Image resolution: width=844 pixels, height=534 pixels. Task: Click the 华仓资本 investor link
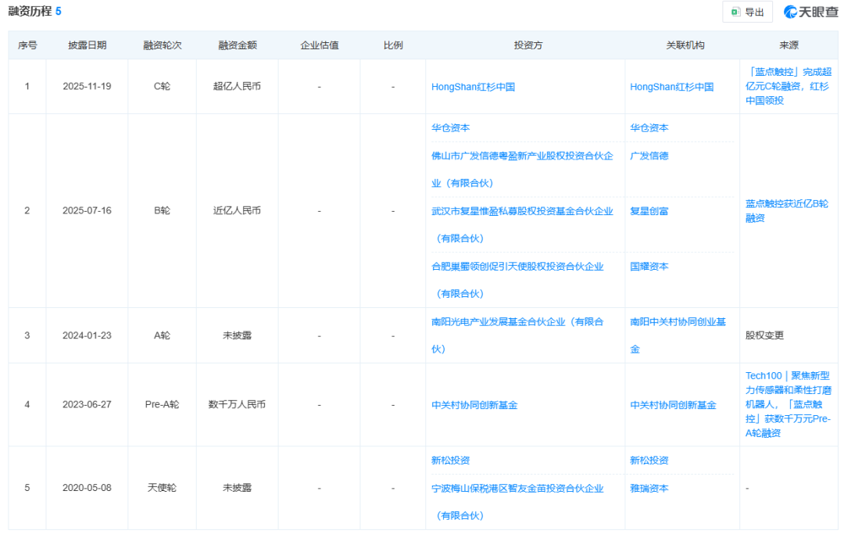coord(452,127)
